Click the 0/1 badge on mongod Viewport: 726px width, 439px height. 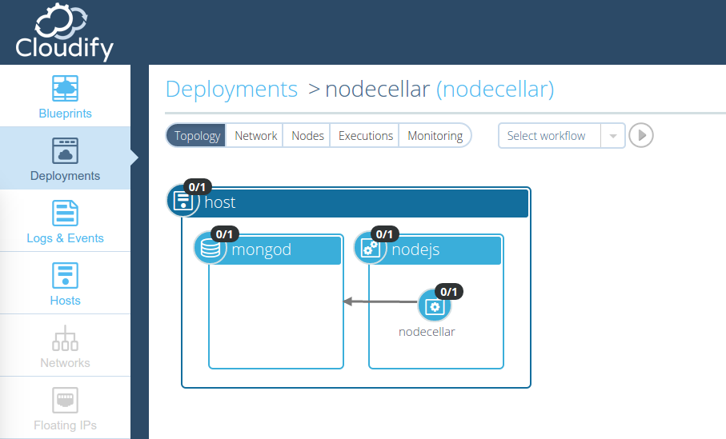pos(225,234)
